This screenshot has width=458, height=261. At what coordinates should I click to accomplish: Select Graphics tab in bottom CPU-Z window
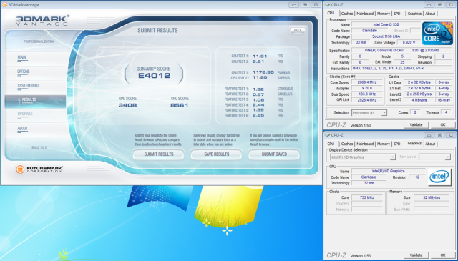[414, 143]
